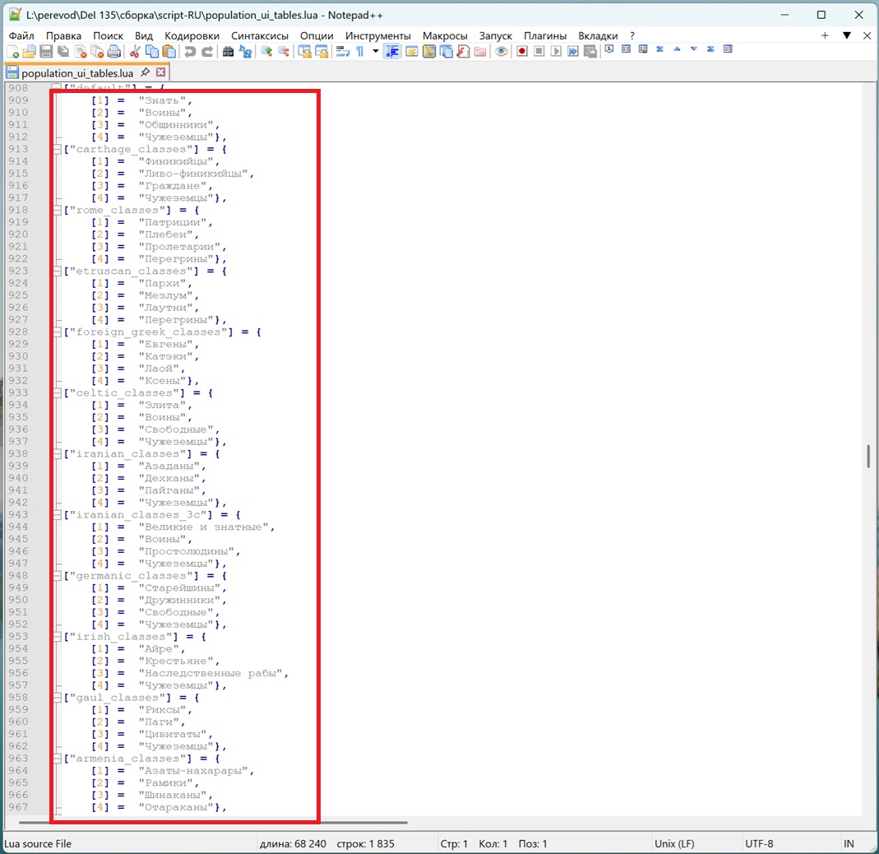Collapse the rome_classes fold block

[58, 211]
